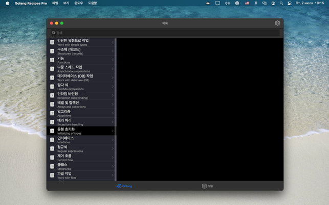Click the Algorithms row icon
The height and width of the screenshot is (205, 329).
click(x=52, y=113)
